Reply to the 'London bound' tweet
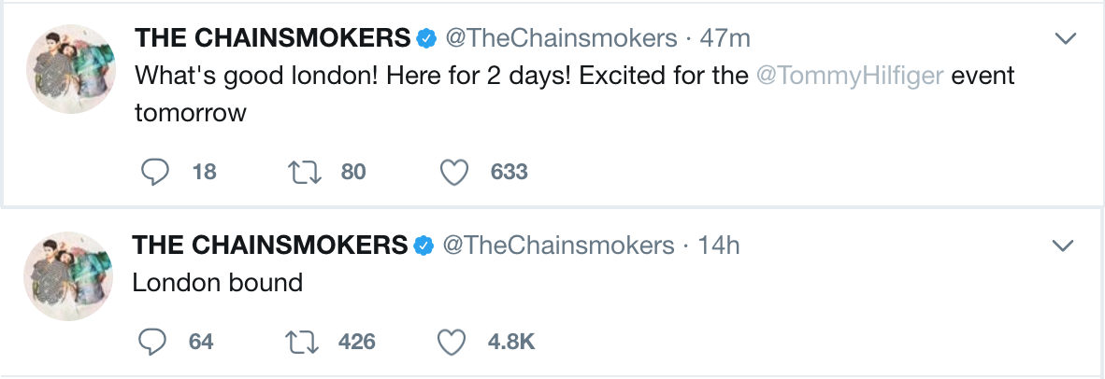The width and height of the screenshot is (1105, 379). tap(152, 342)
